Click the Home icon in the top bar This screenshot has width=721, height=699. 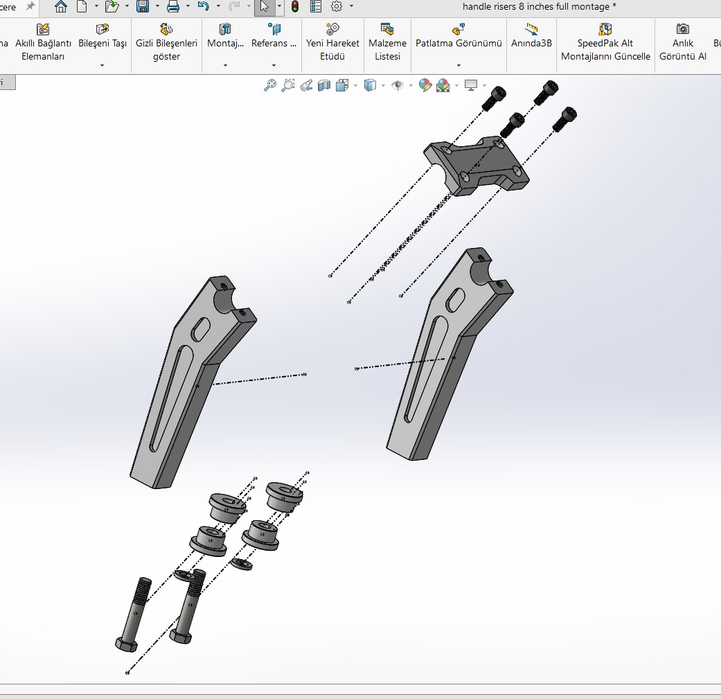pos(61,6)
